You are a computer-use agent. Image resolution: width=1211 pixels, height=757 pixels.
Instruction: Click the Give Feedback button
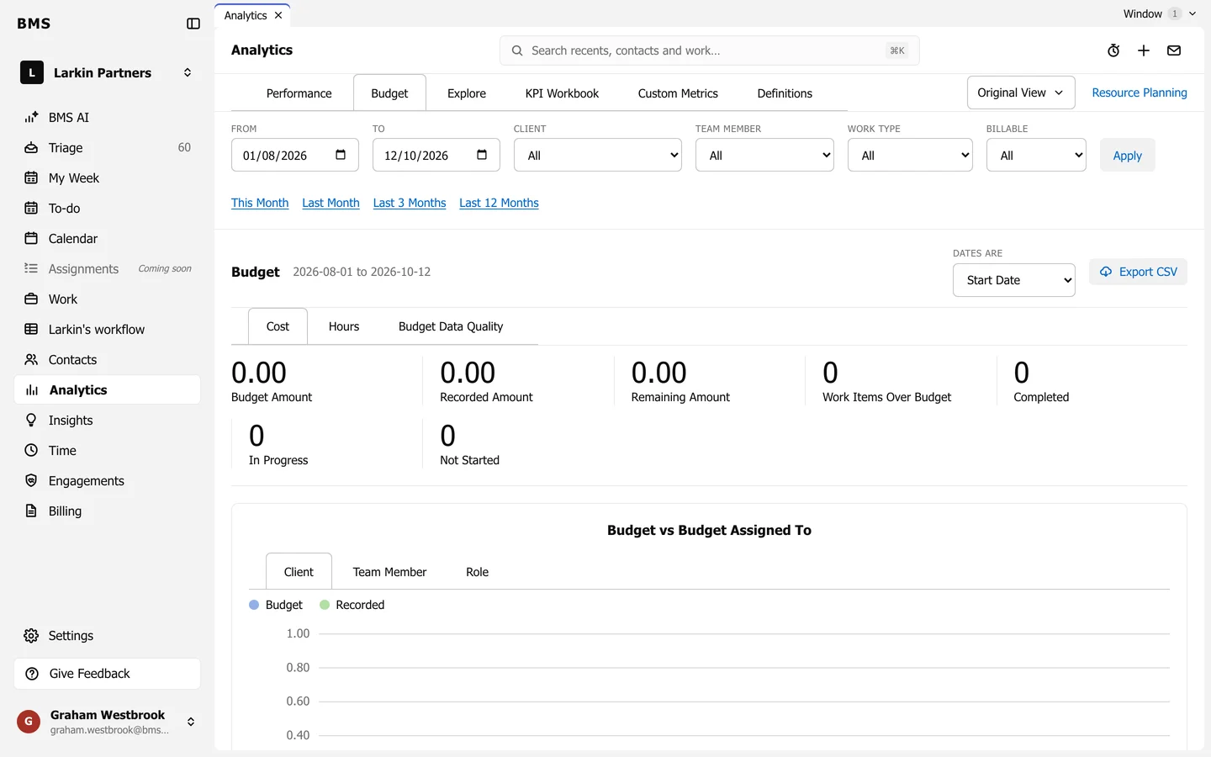[107, 674]
